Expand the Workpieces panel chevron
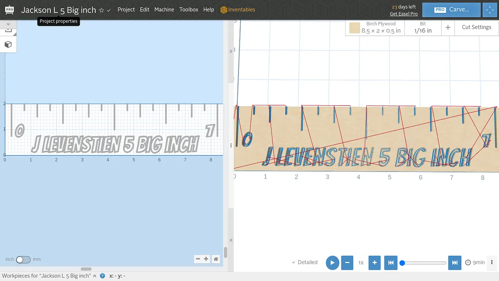This screenshot has width=499, height=281. pyautogui.click(x=95, y=276)
